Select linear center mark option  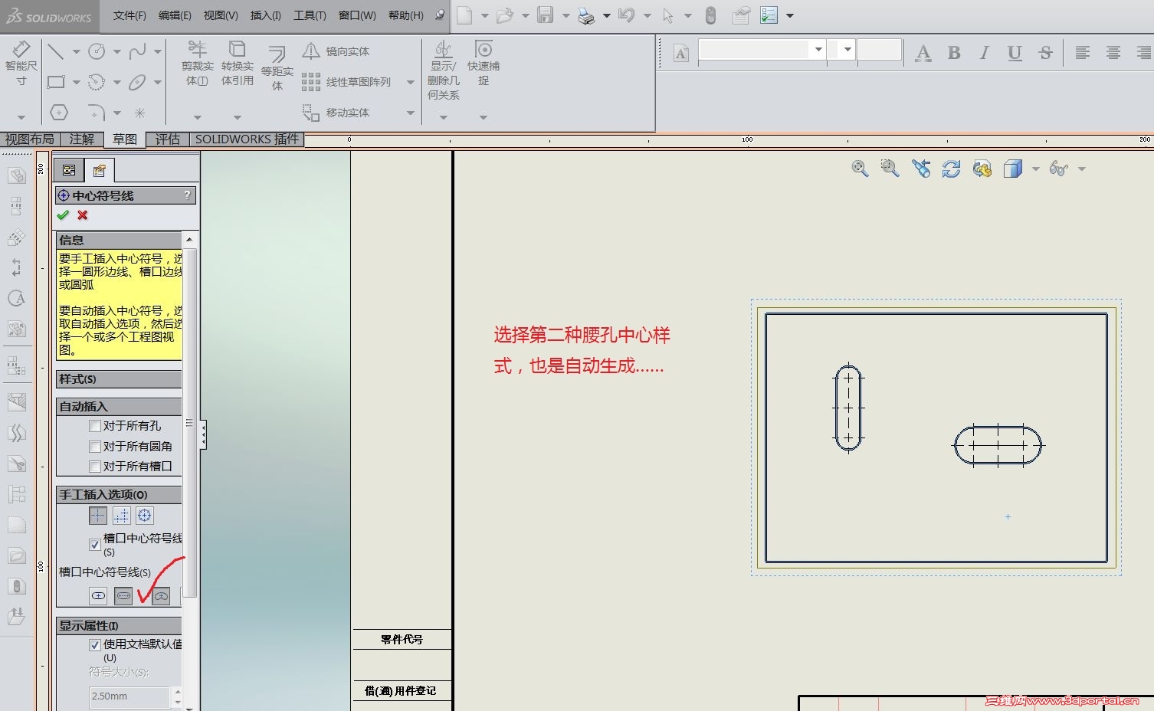(122, 516)
